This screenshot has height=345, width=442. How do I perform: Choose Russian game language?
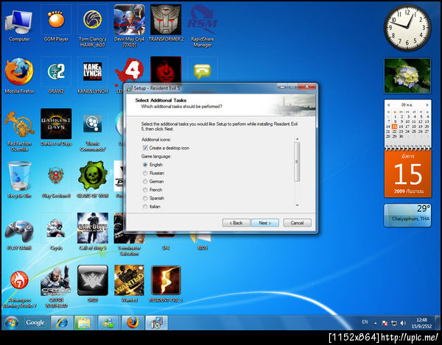145,173
